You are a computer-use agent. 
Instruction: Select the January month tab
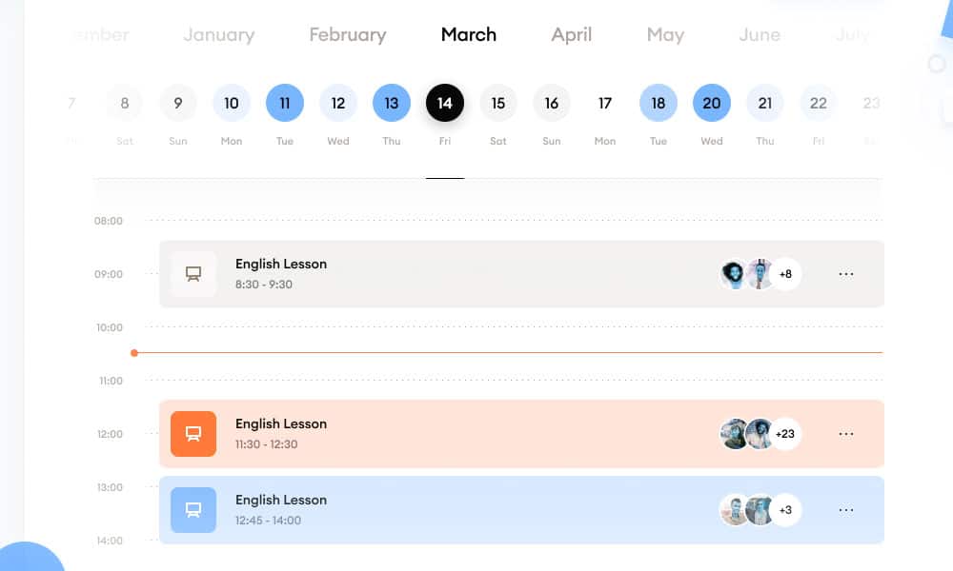219,35
